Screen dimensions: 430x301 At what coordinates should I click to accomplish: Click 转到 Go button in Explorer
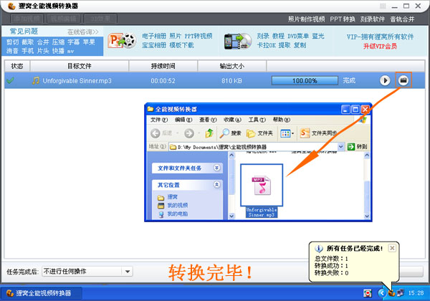[x=358, y=147]
